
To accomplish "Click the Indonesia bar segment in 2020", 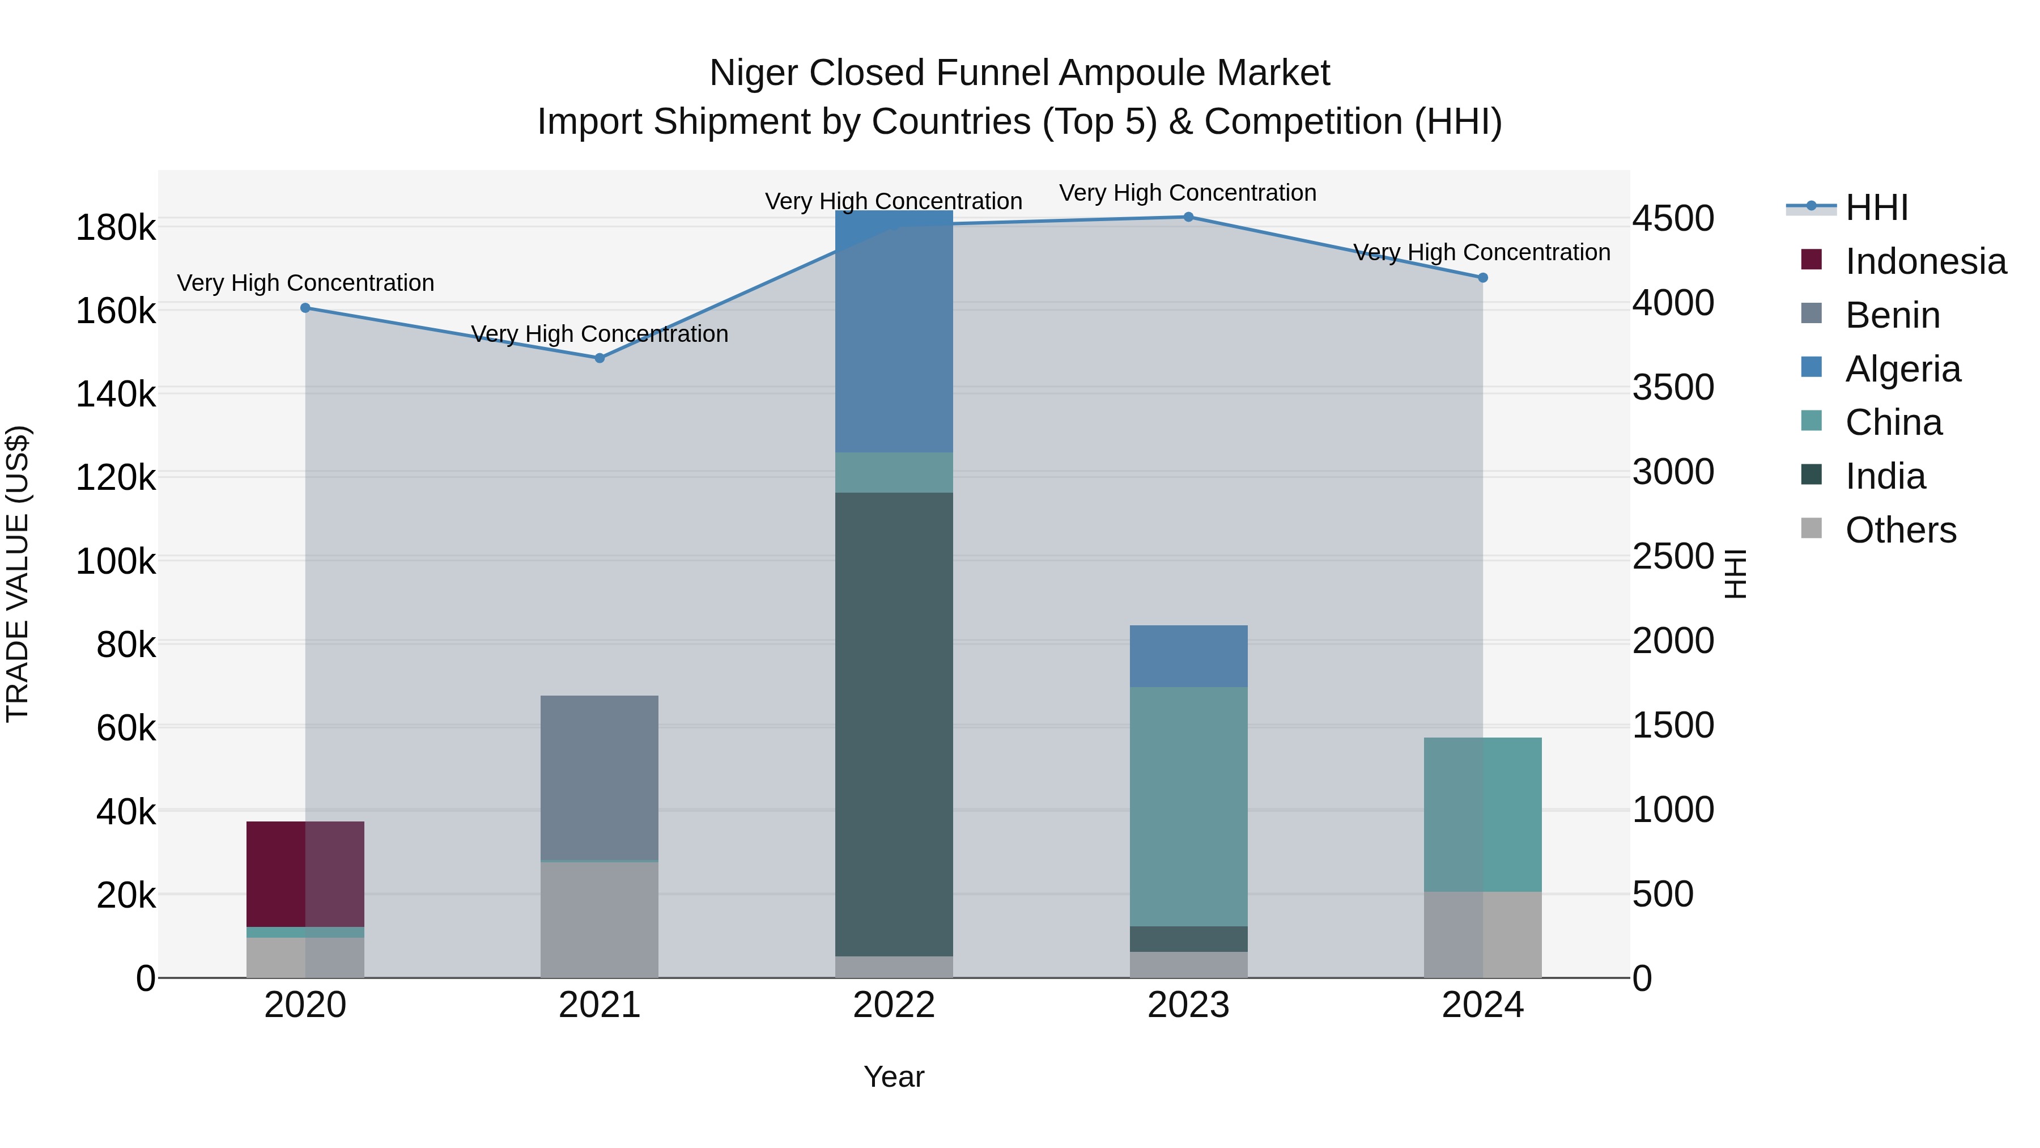I will click(305, 874).
